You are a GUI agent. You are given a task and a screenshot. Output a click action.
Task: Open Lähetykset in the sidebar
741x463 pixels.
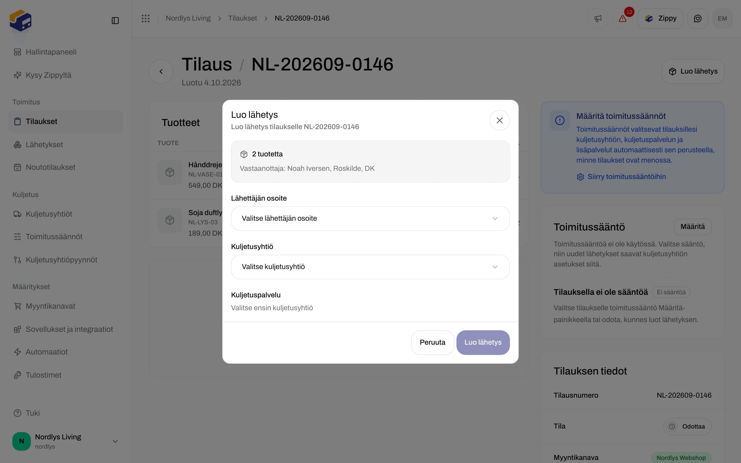pos(66,145)
